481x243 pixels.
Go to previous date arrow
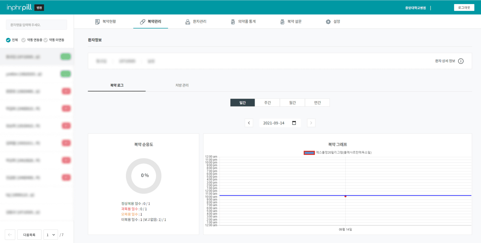[249, 123]
